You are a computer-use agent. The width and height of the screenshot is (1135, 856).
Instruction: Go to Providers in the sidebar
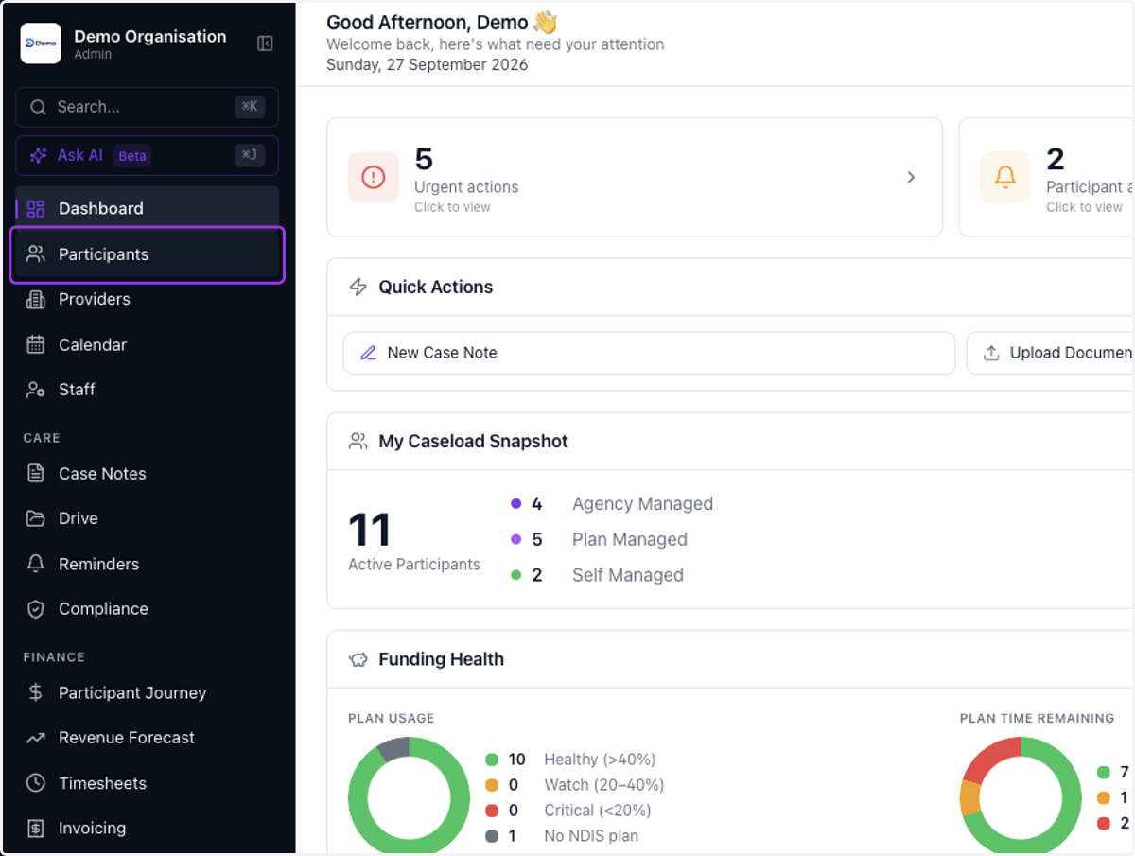pos(147,300)
